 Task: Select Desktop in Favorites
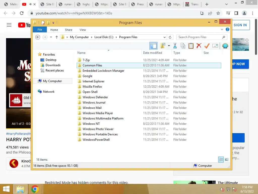click(51, 60)
